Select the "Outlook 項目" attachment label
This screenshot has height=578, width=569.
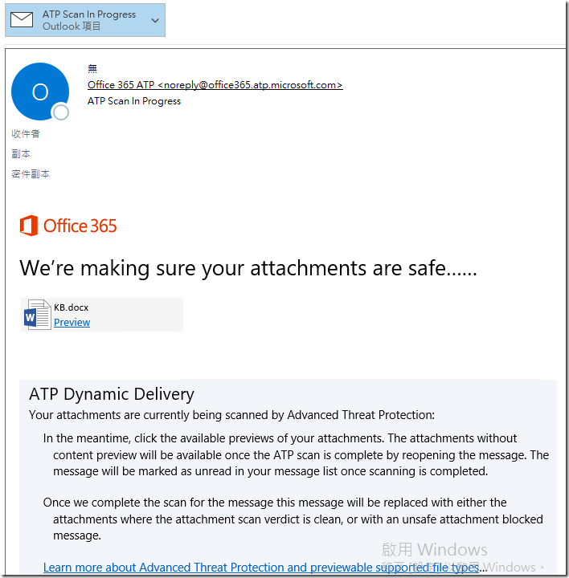[x=72, y=26]
